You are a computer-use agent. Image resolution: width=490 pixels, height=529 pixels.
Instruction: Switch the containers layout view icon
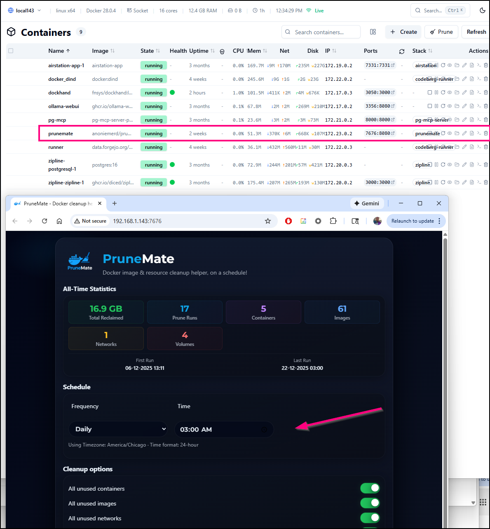[373, 32]
